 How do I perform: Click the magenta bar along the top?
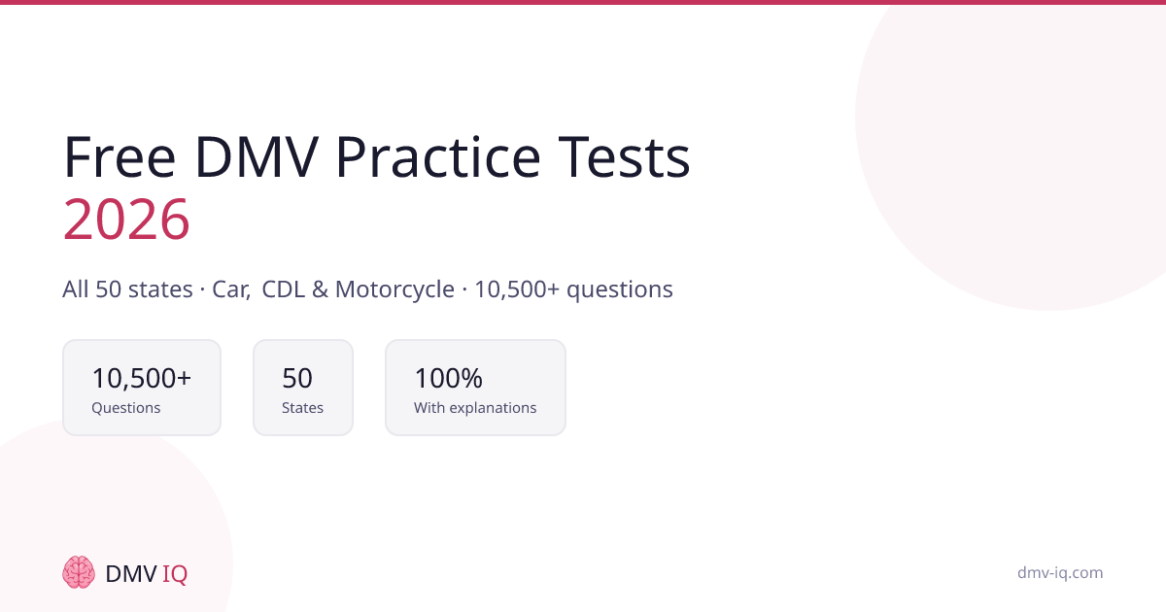tap(583, 2)
